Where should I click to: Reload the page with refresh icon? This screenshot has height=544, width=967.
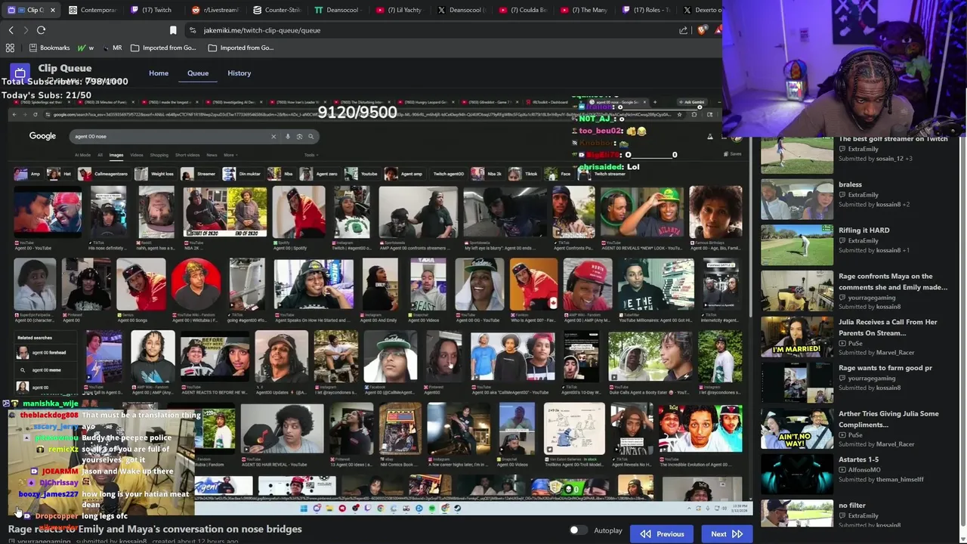pyautogui.click(x=41, y=30)
